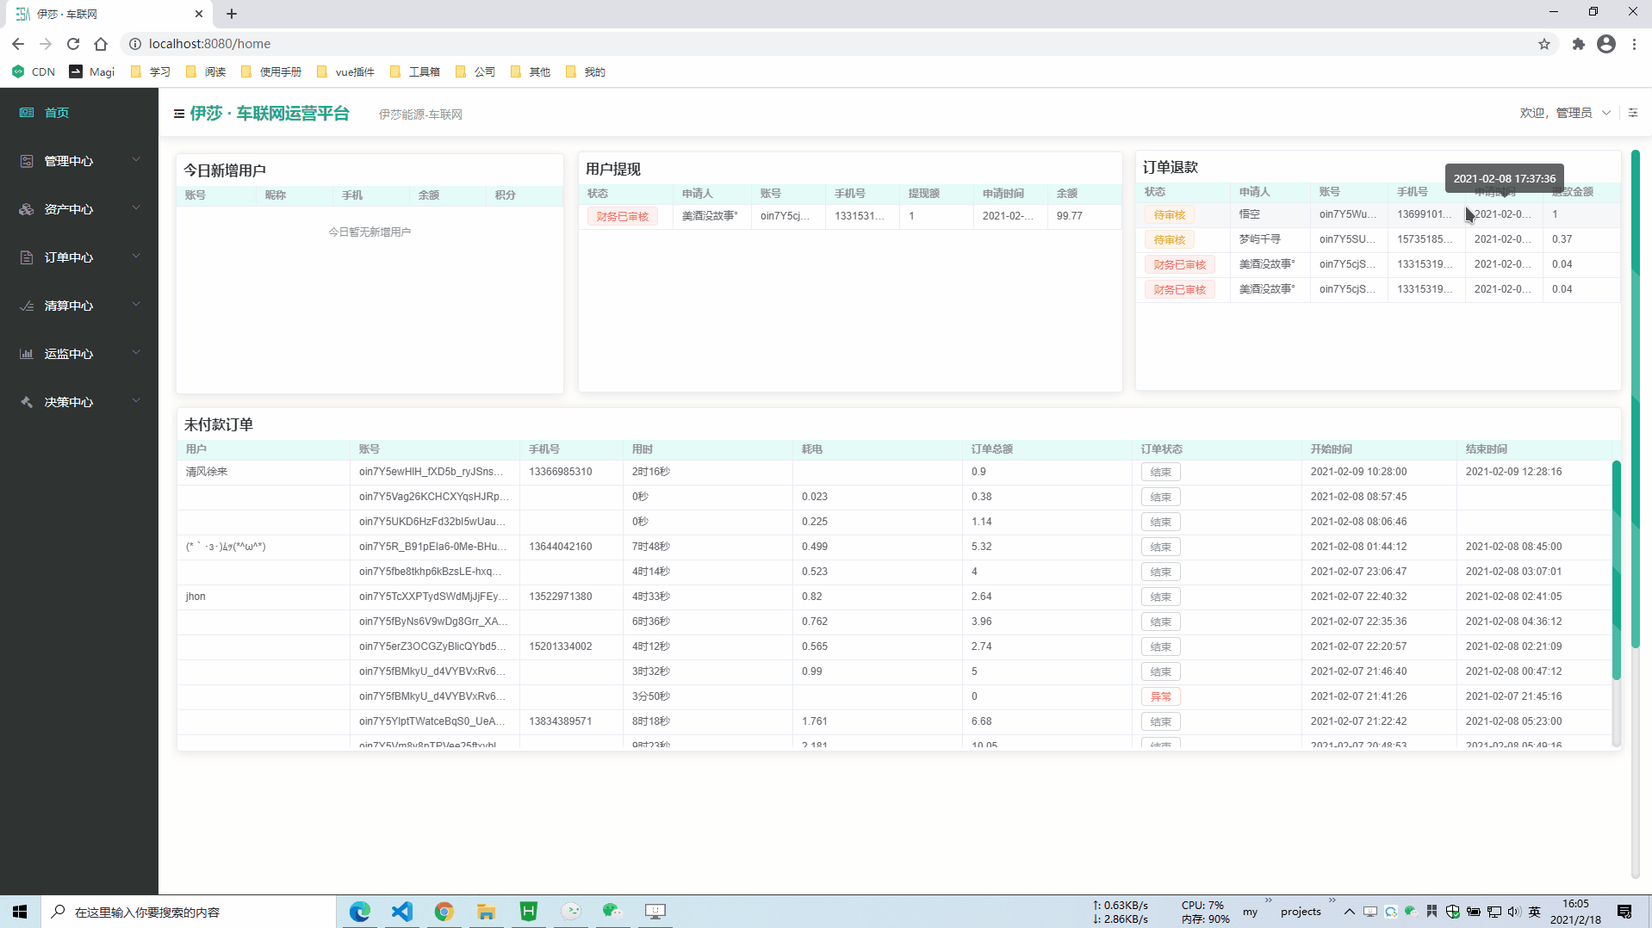Click the 资产中心 sidebar icon
The height and width of the screenshot is (928, 1652).
pyautogui.click(x=27, y=209)
